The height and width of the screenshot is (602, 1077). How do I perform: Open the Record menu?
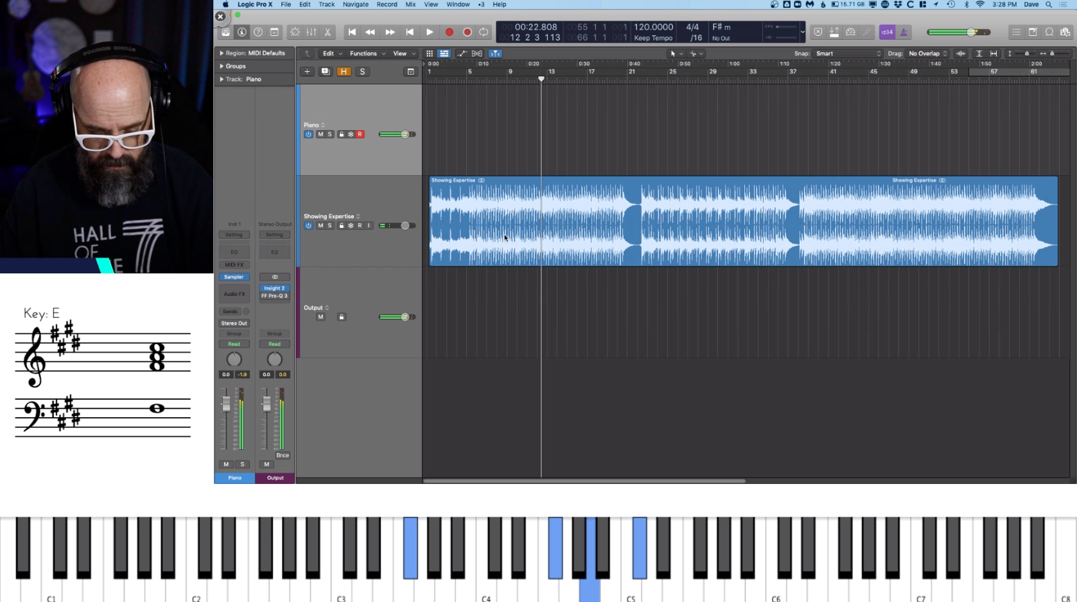click(387, 4)
